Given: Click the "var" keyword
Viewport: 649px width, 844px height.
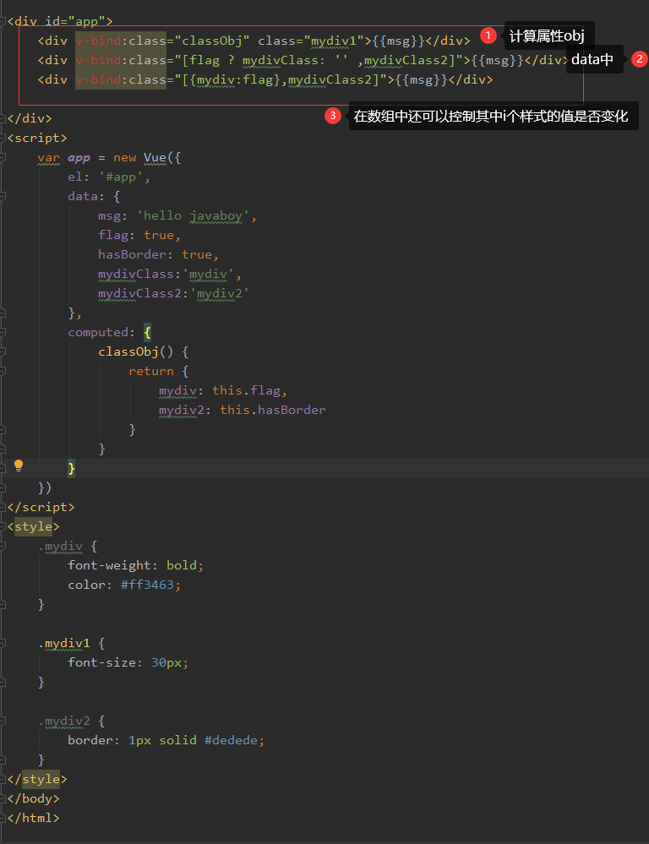Looking at the screenshot, I should point(48,158).
